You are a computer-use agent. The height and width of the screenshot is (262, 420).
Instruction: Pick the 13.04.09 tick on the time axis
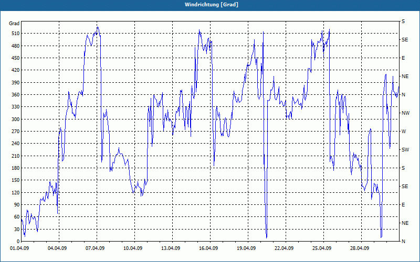pyautogui.click(x=170, y=248)
